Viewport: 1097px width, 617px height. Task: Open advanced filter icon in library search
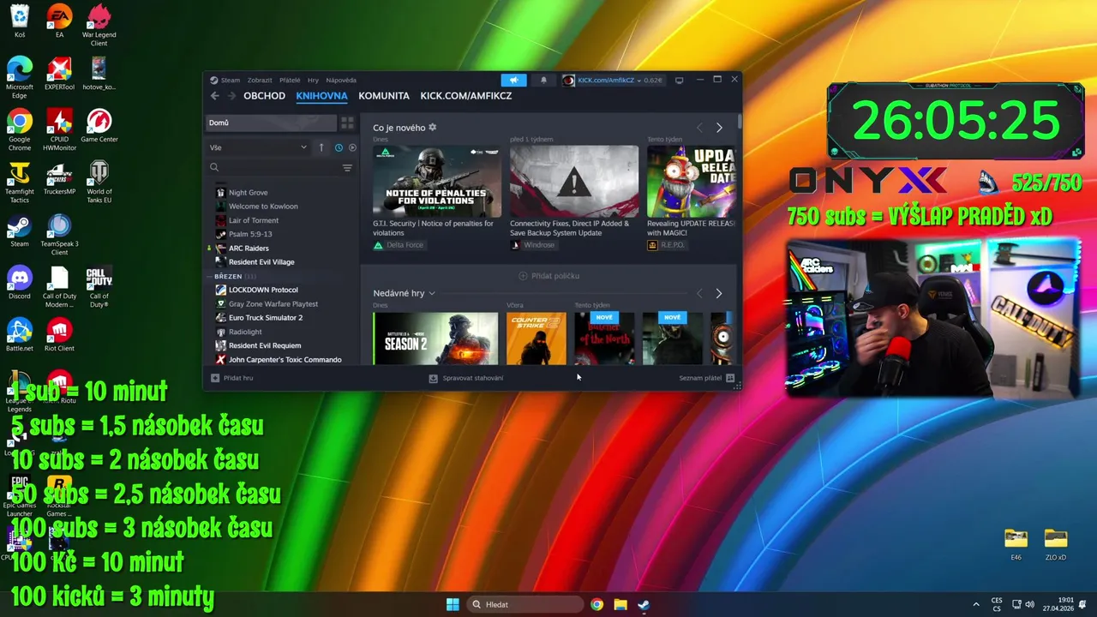point(347,168)
